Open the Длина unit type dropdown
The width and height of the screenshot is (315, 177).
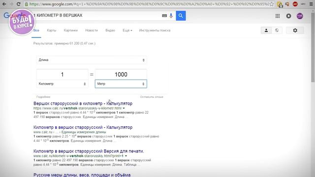pos(92,60)
